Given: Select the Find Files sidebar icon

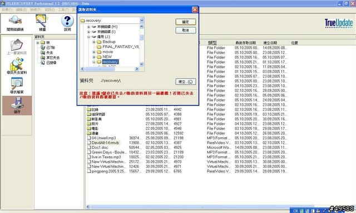Looking at the screenshot, I should click(x=17, y=84).
